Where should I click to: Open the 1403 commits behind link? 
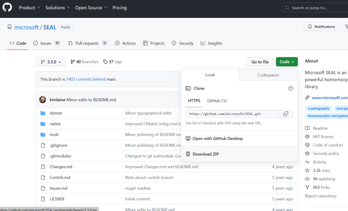point(86,79)
